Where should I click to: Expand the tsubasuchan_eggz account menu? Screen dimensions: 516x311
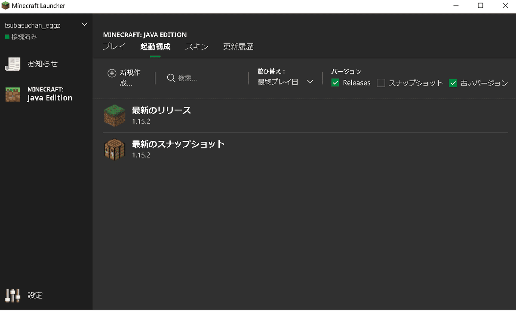(84, 24)
